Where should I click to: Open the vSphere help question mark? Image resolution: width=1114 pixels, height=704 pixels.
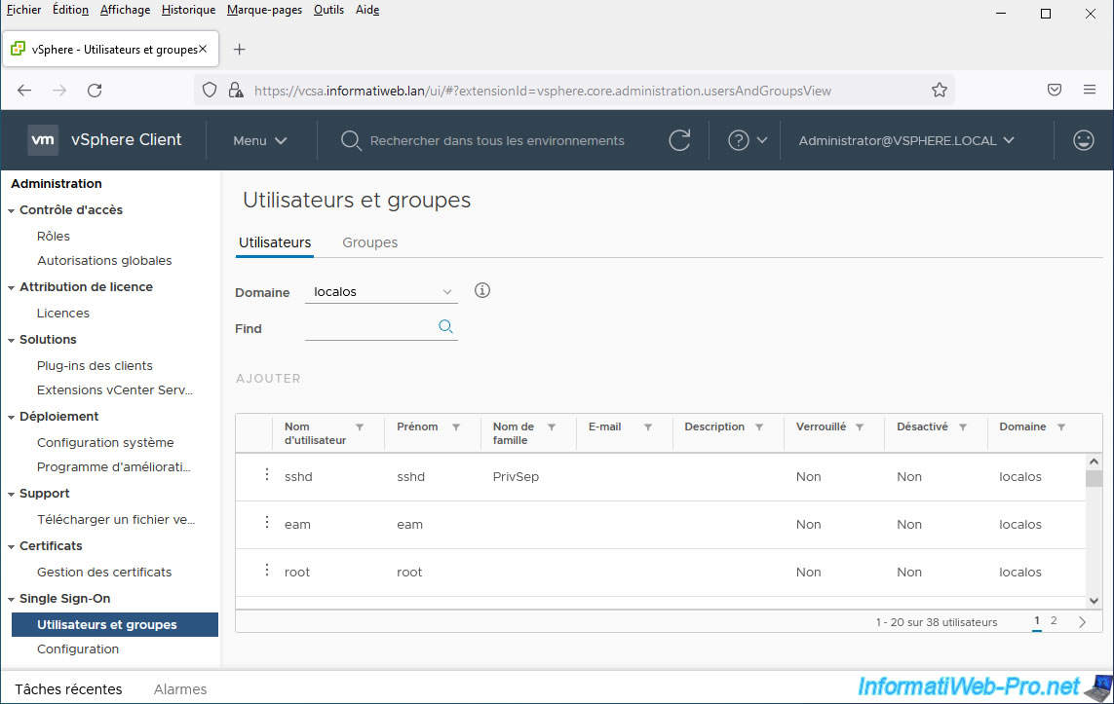pos(738,140)
